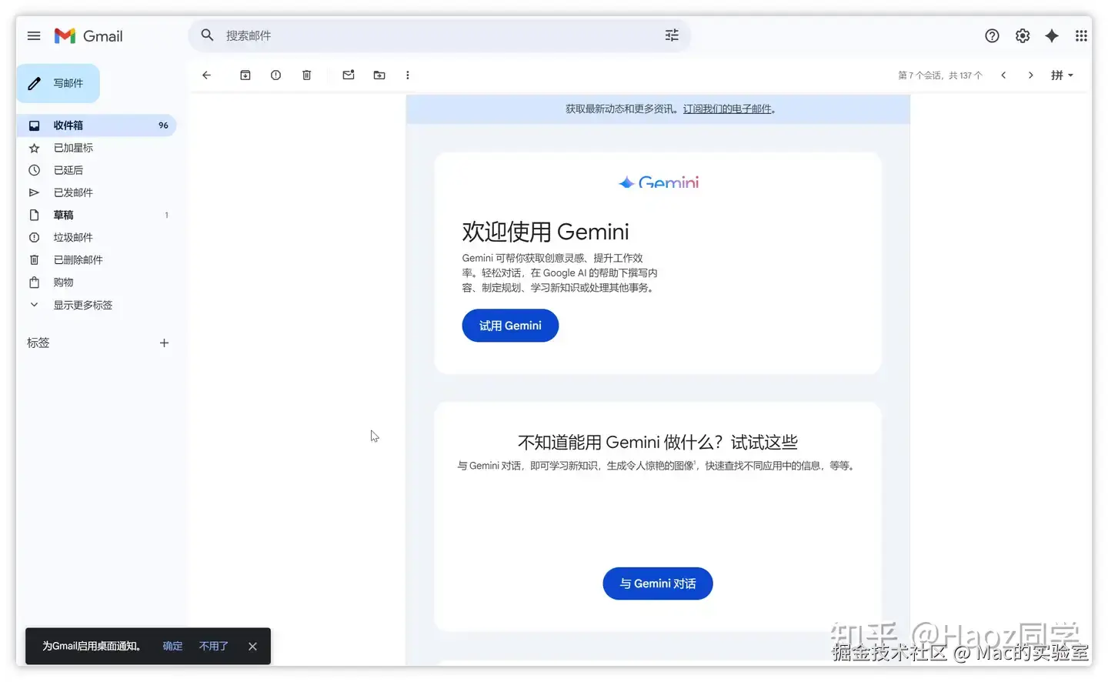The height and width of the screenshot is (682, 1108).
Task: Archive this conversation
Action: [x=245, y=75]
